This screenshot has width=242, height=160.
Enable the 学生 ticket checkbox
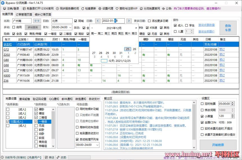coord(187,25)
